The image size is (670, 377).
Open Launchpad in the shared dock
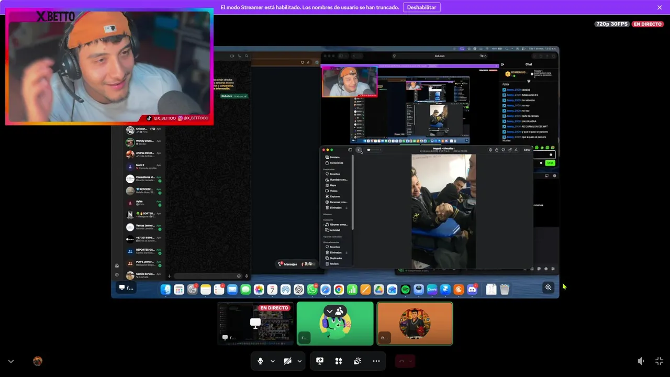(179, 290)
